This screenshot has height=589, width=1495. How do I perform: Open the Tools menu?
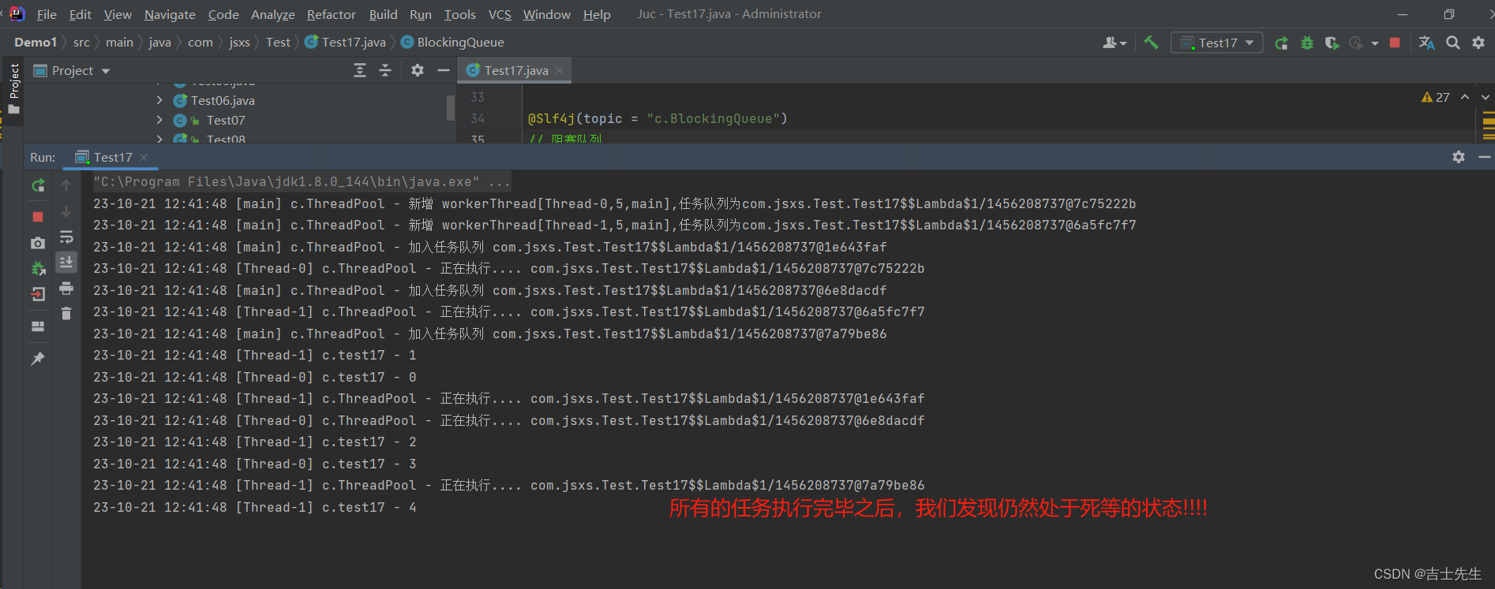tap(460, 14)
